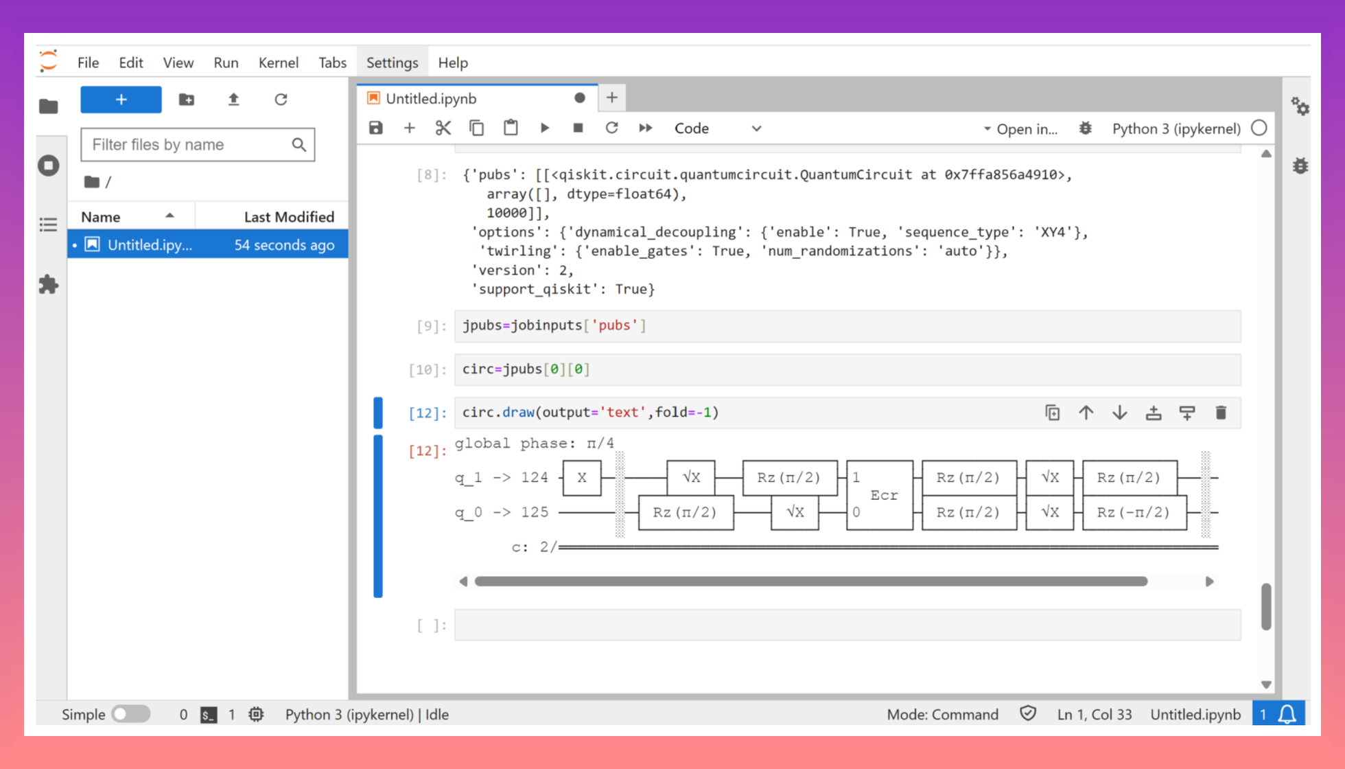Open the debugger bug icon in the toolbar
Image resolution: width=1345 pixels, height=769 pixels.
[1085, 128]
